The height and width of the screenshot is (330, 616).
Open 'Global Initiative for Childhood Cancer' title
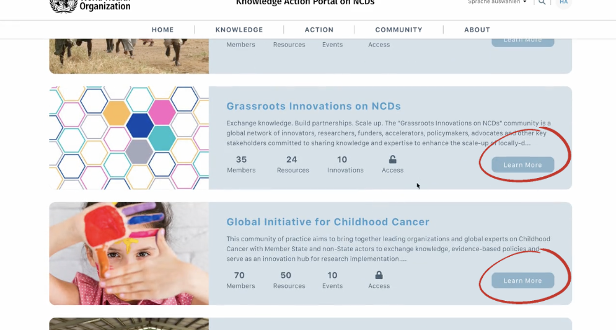point(328,222)
